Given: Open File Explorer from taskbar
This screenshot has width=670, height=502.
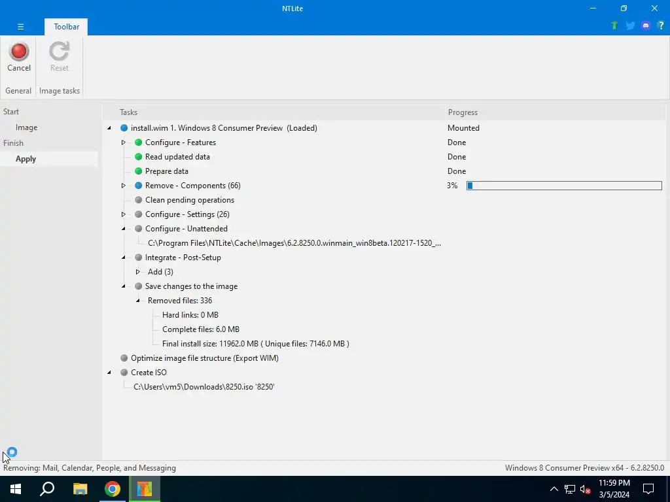Looking at the screenshot, I should pos(80,489).
